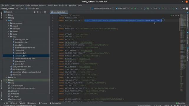Select AppWidget.dart in the project tree
Screen dimensions: 189x106
coord(22,42)
